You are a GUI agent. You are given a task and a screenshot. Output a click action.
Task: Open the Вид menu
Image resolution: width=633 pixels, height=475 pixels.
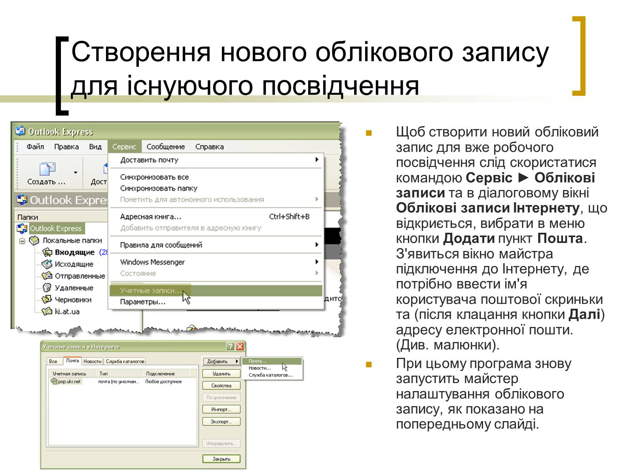click(95, 146)
